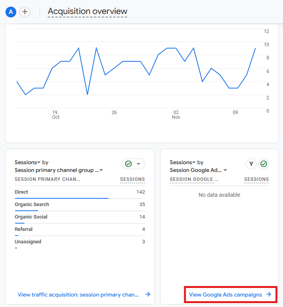This screenshot has height=307, width=283.
Task: Click the 19 Oct date label on chart axis
Action: point(55,115)
